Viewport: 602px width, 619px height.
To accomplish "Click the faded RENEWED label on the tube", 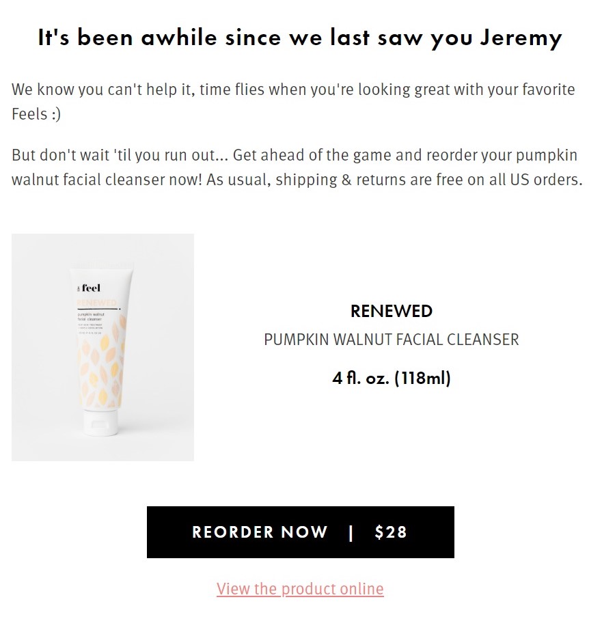I will (97, 303).
